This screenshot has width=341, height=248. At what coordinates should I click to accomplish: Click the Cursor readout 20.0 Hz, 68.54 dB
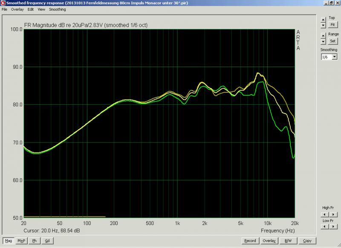pyautogui.click(x=52, y=230)
